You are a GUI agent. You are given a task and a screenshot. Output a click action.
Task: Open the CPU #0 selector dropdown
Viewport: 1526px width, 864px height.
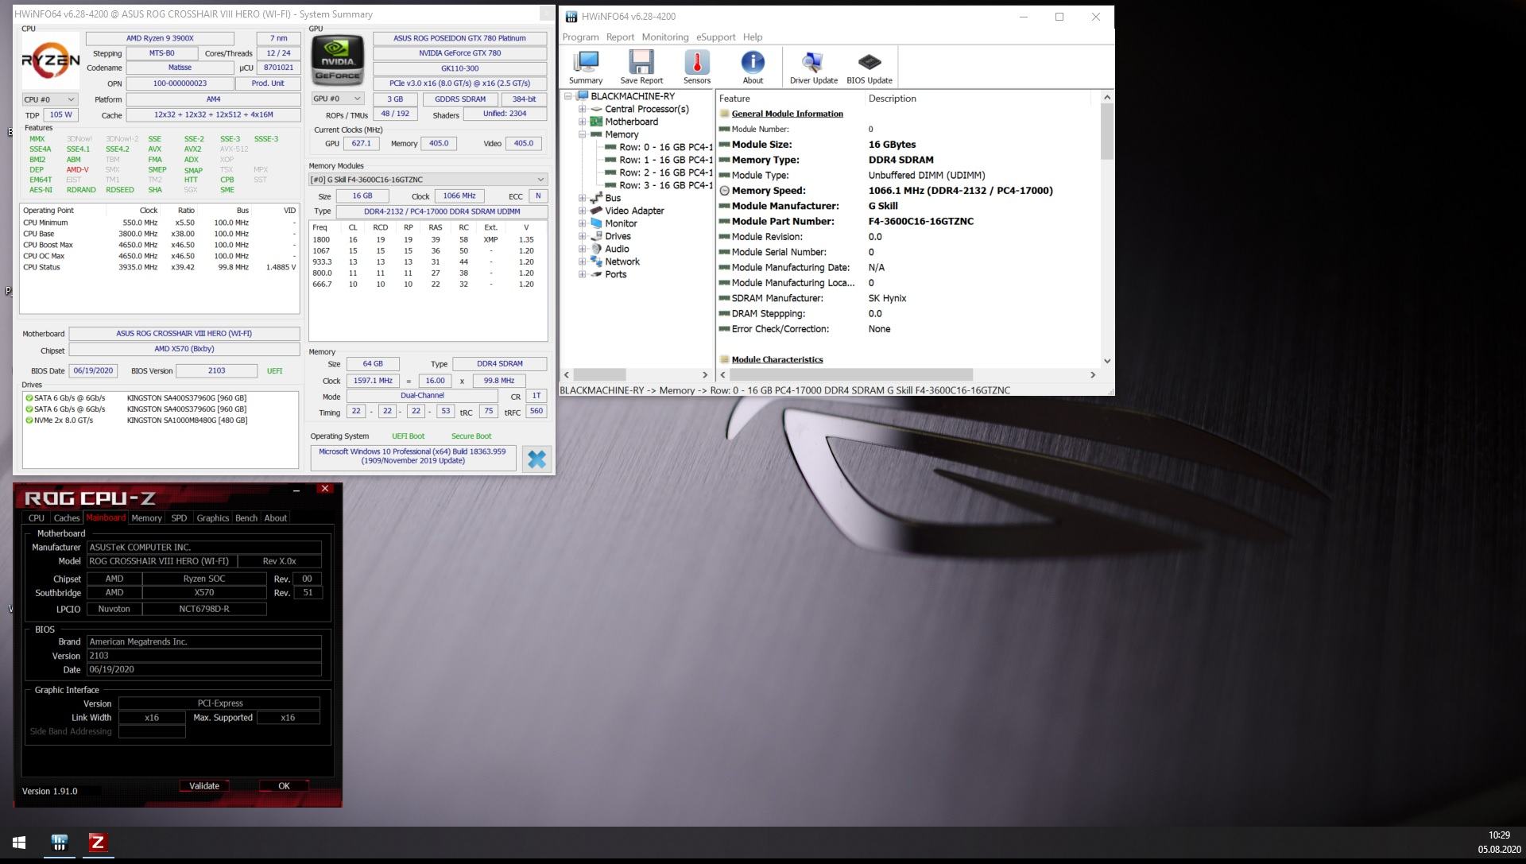point(49,99)
